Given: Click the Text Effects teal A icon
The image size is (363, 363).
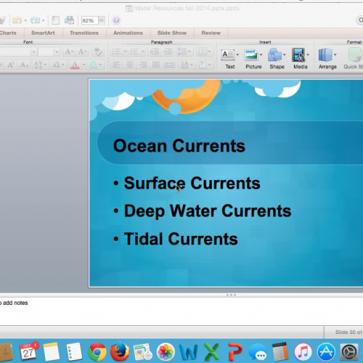Looking at the screenshot, I should point(94,65).
